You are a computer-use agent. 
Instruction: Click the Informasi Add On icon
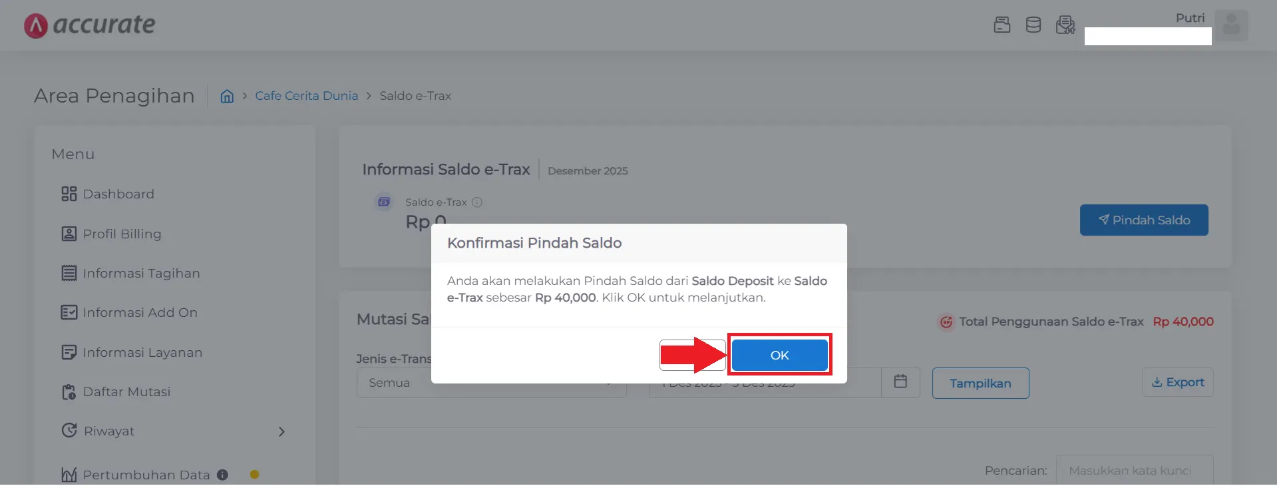69,312
